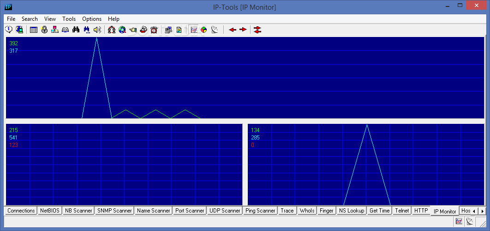Screen dimensions: 490x231
Task: Click the IP application icon in title bar
Action: [8, 7]
